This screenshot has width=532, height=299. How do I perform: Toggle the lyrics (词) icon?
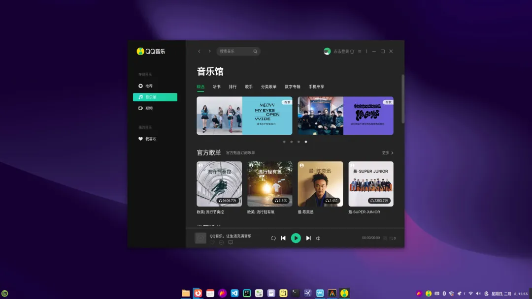385,238
